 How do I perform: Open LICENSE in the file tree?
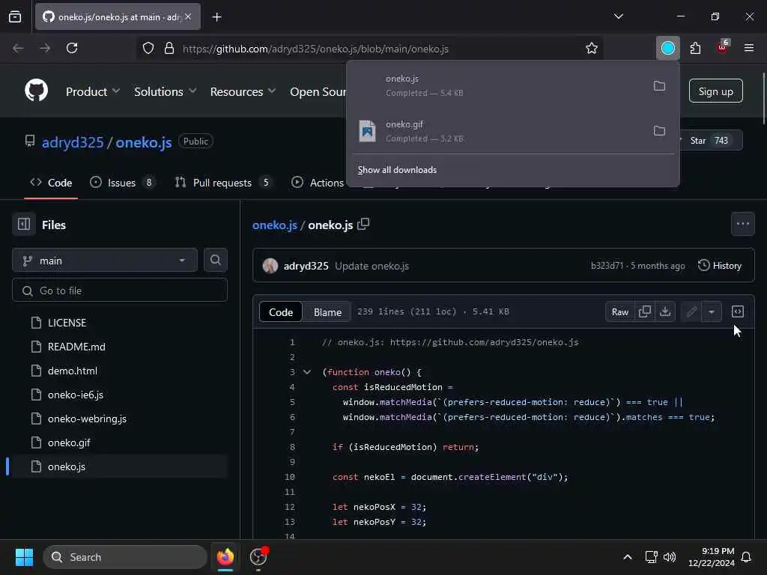pos(67,323)
